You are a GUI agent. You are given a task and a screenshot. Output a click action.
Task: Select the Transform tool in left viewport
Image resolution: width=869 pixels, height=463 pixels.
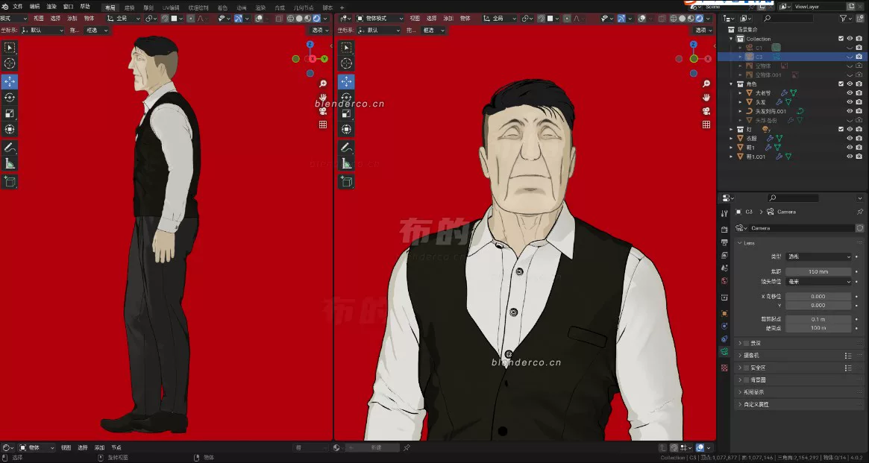click(x=10, y=130)
